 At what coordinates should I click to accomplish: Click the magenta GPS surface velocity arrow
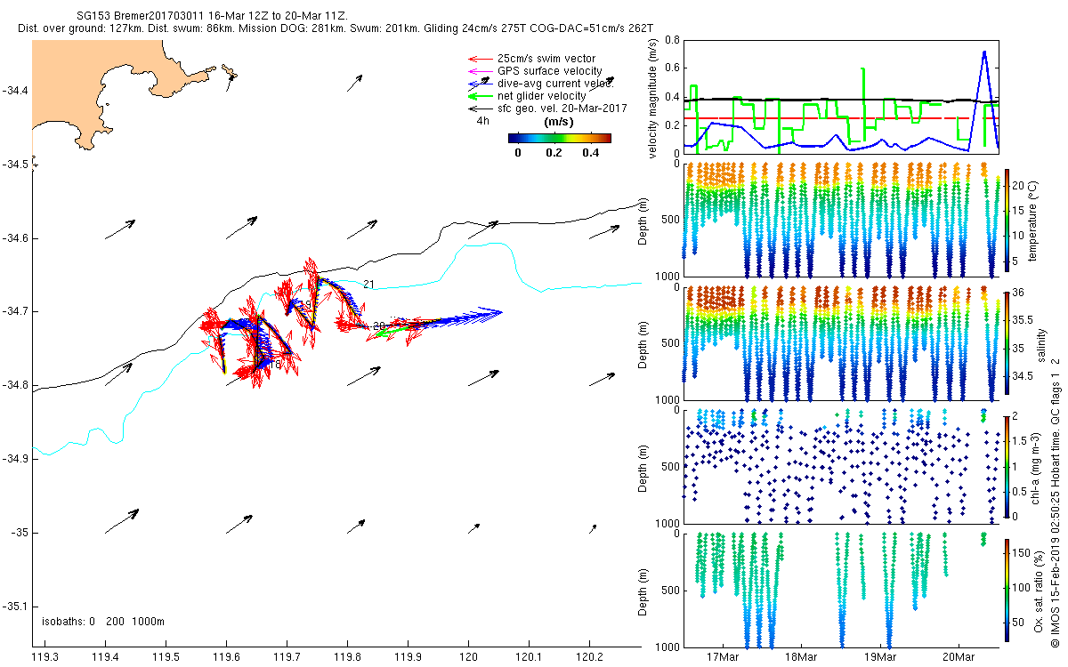(480, 71)
